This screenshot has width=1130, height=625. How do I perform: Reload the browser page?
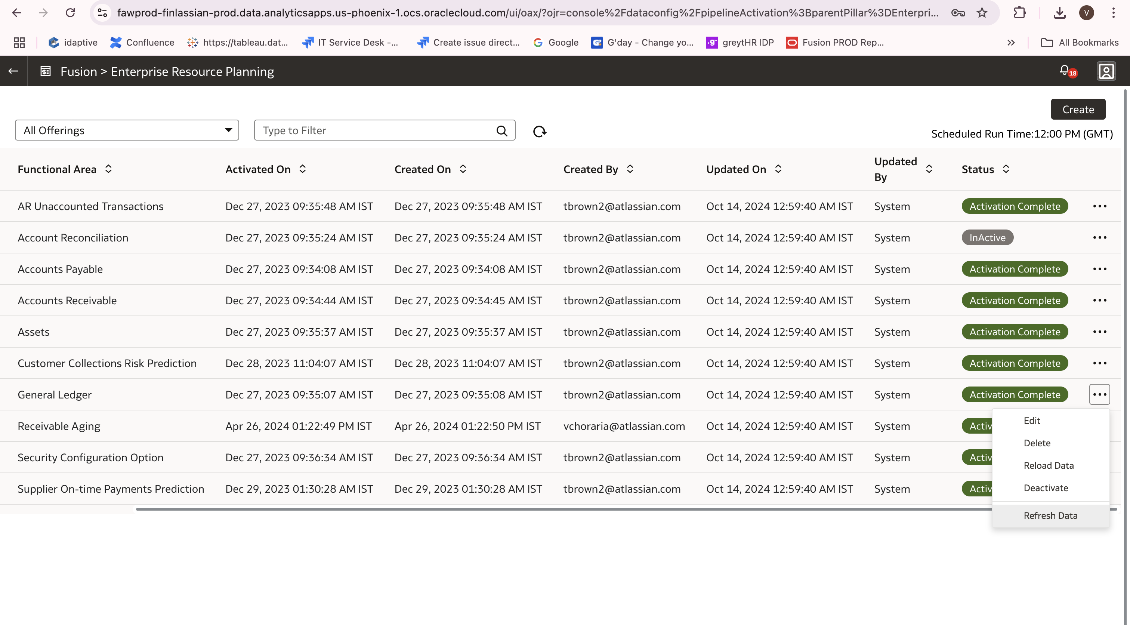[70, 13]
